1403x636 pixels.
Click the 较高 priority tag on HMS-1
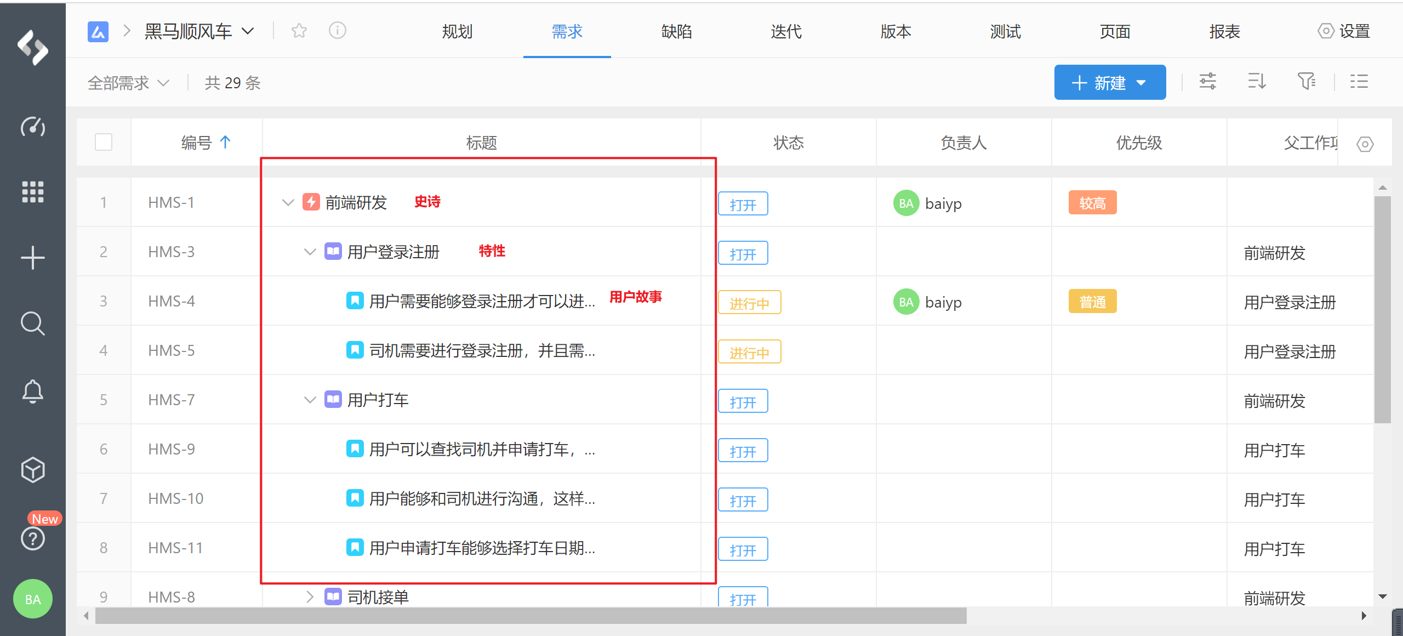click(1092, 203)
